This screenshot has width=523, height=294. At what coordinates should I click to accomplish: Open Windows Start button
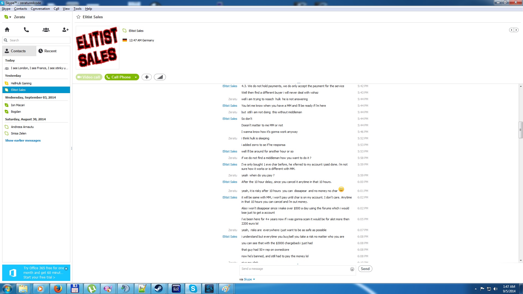(x=7, y=289)
